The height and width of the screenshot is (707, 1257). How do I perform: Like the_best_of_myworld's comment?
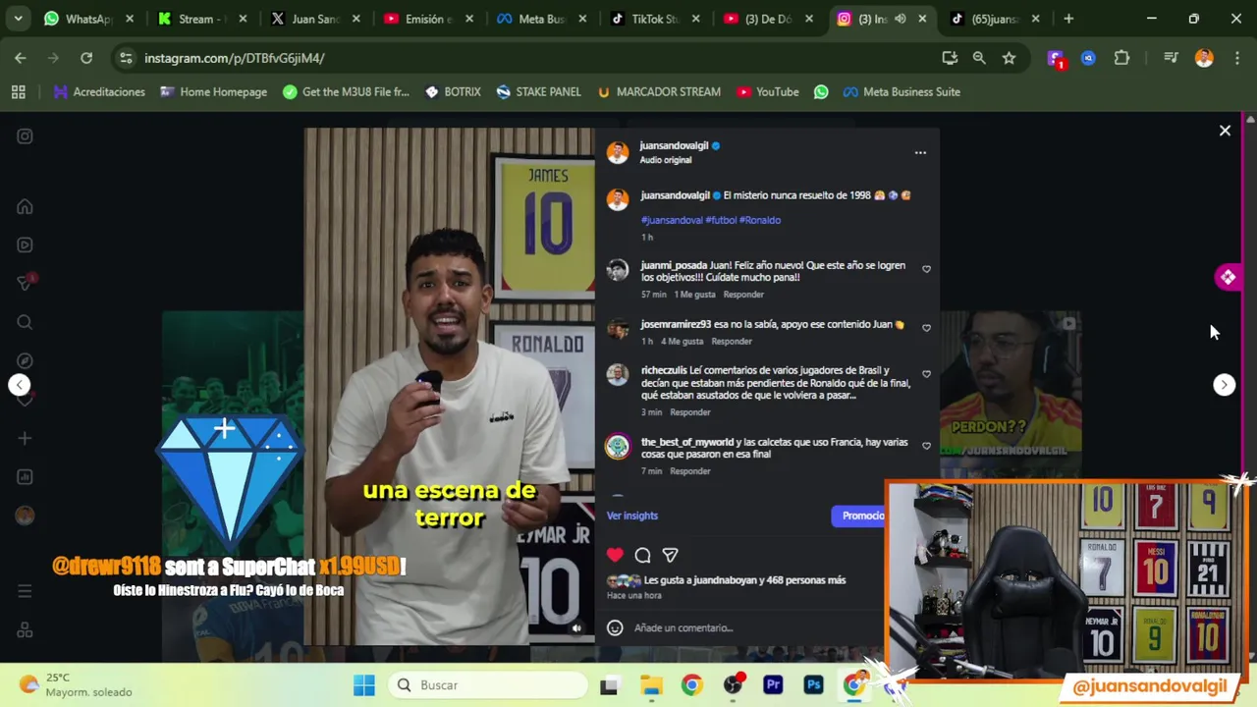click(926, 446)
